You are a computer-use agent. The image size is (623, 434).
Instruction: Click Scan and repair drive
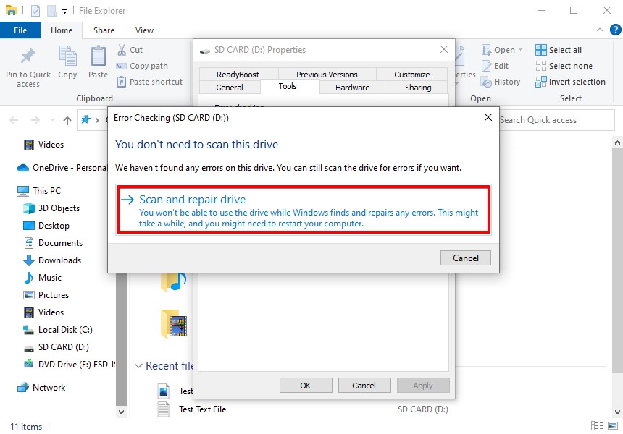pos(193,198)
